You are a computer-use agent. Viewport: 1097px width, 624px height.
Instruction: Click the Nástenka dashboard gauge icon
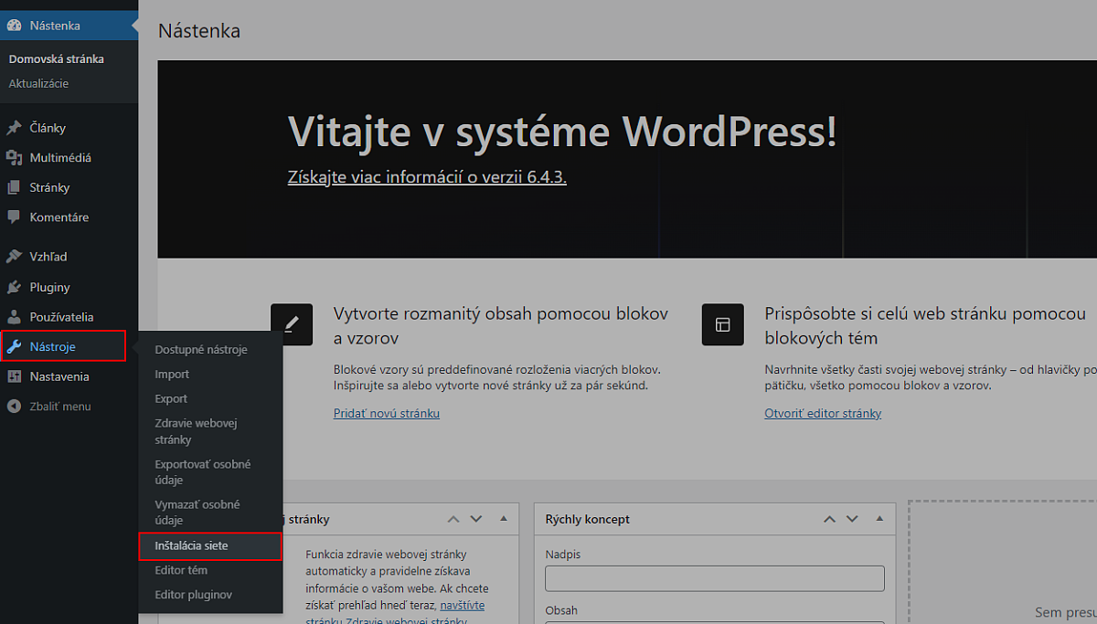pyautogui.click(x=14, y=26)
